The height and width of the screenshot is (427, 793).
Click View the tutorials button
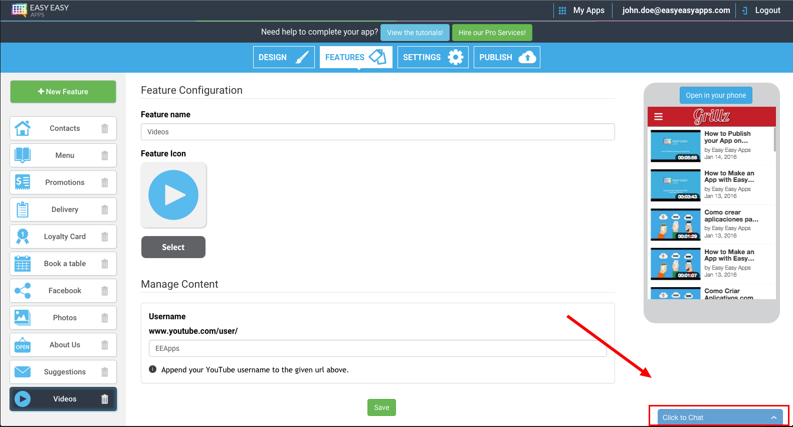point(415,33)
